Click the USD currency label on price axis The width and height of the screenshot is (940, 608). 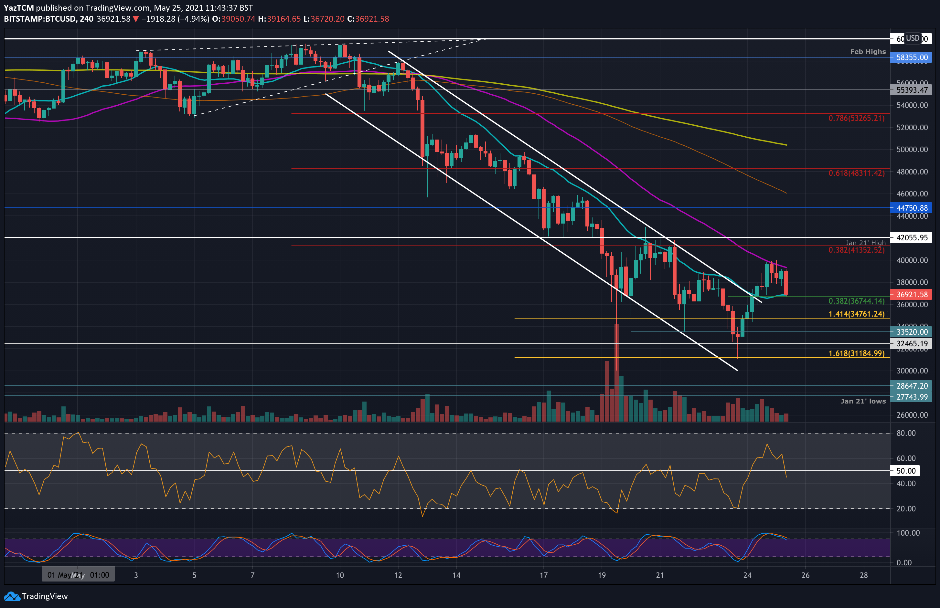pyautogui.click(x=913, y=38)
